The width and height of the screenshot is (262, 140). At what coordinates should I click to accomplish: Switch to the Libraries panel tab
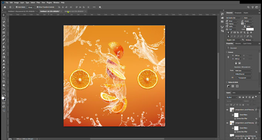238,44
